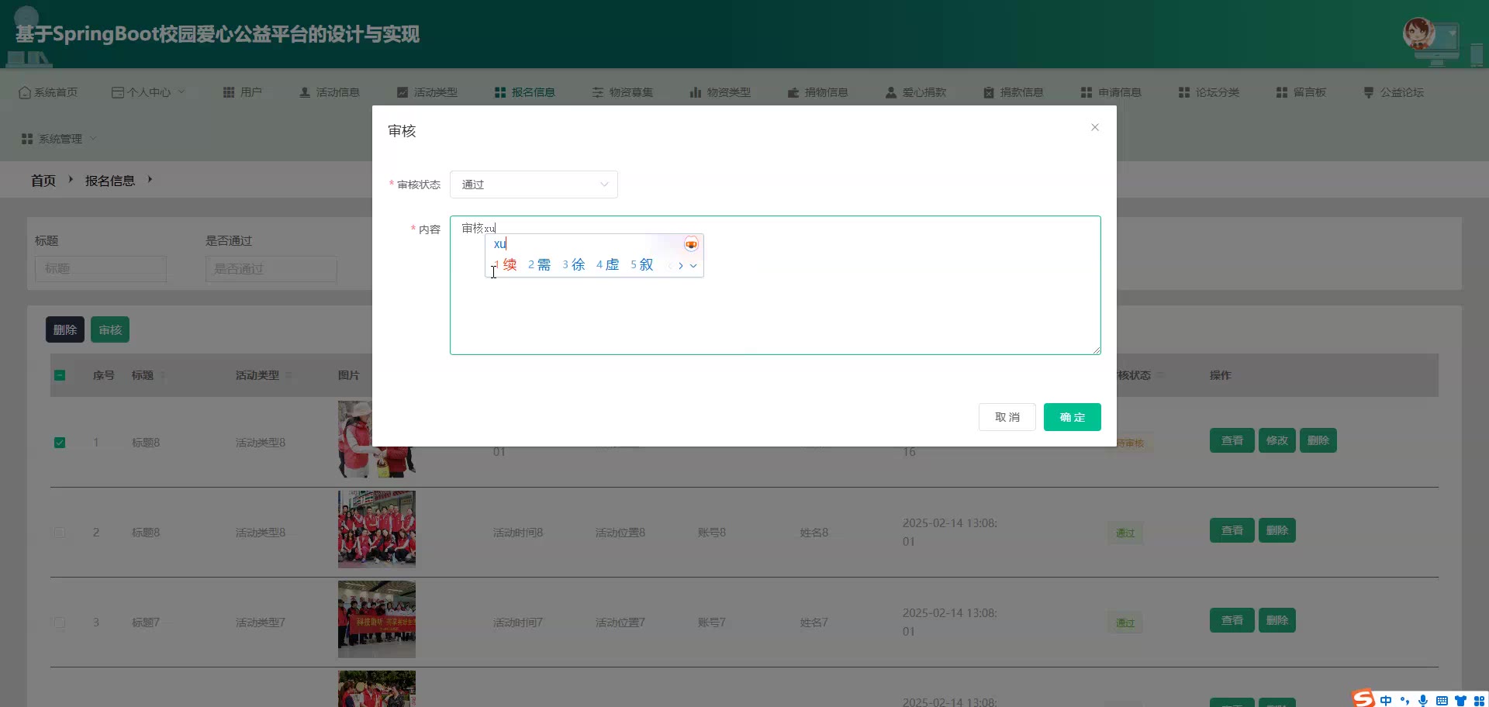This screenshot has height=707, width=1489.
Task: Click the 报名信息 breadcrumb link
Action: (x=110, y=181)
